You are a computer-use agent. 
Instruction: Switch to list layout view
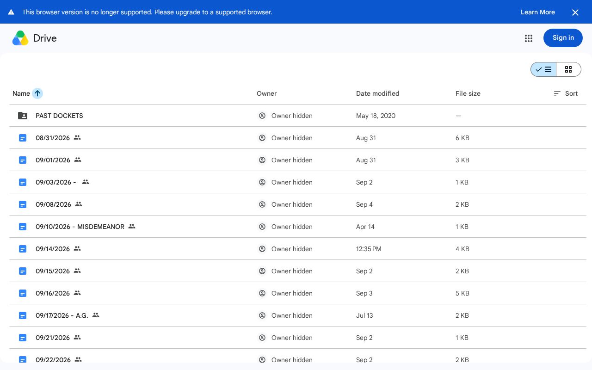click(x=543, y=69)
